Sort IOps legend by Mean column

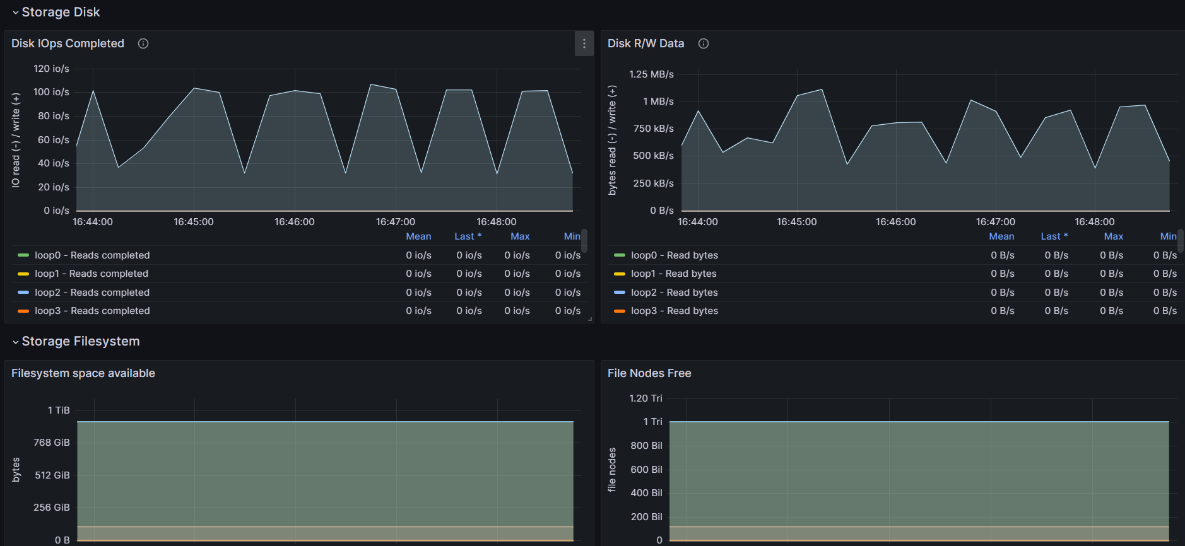point(418,236)
